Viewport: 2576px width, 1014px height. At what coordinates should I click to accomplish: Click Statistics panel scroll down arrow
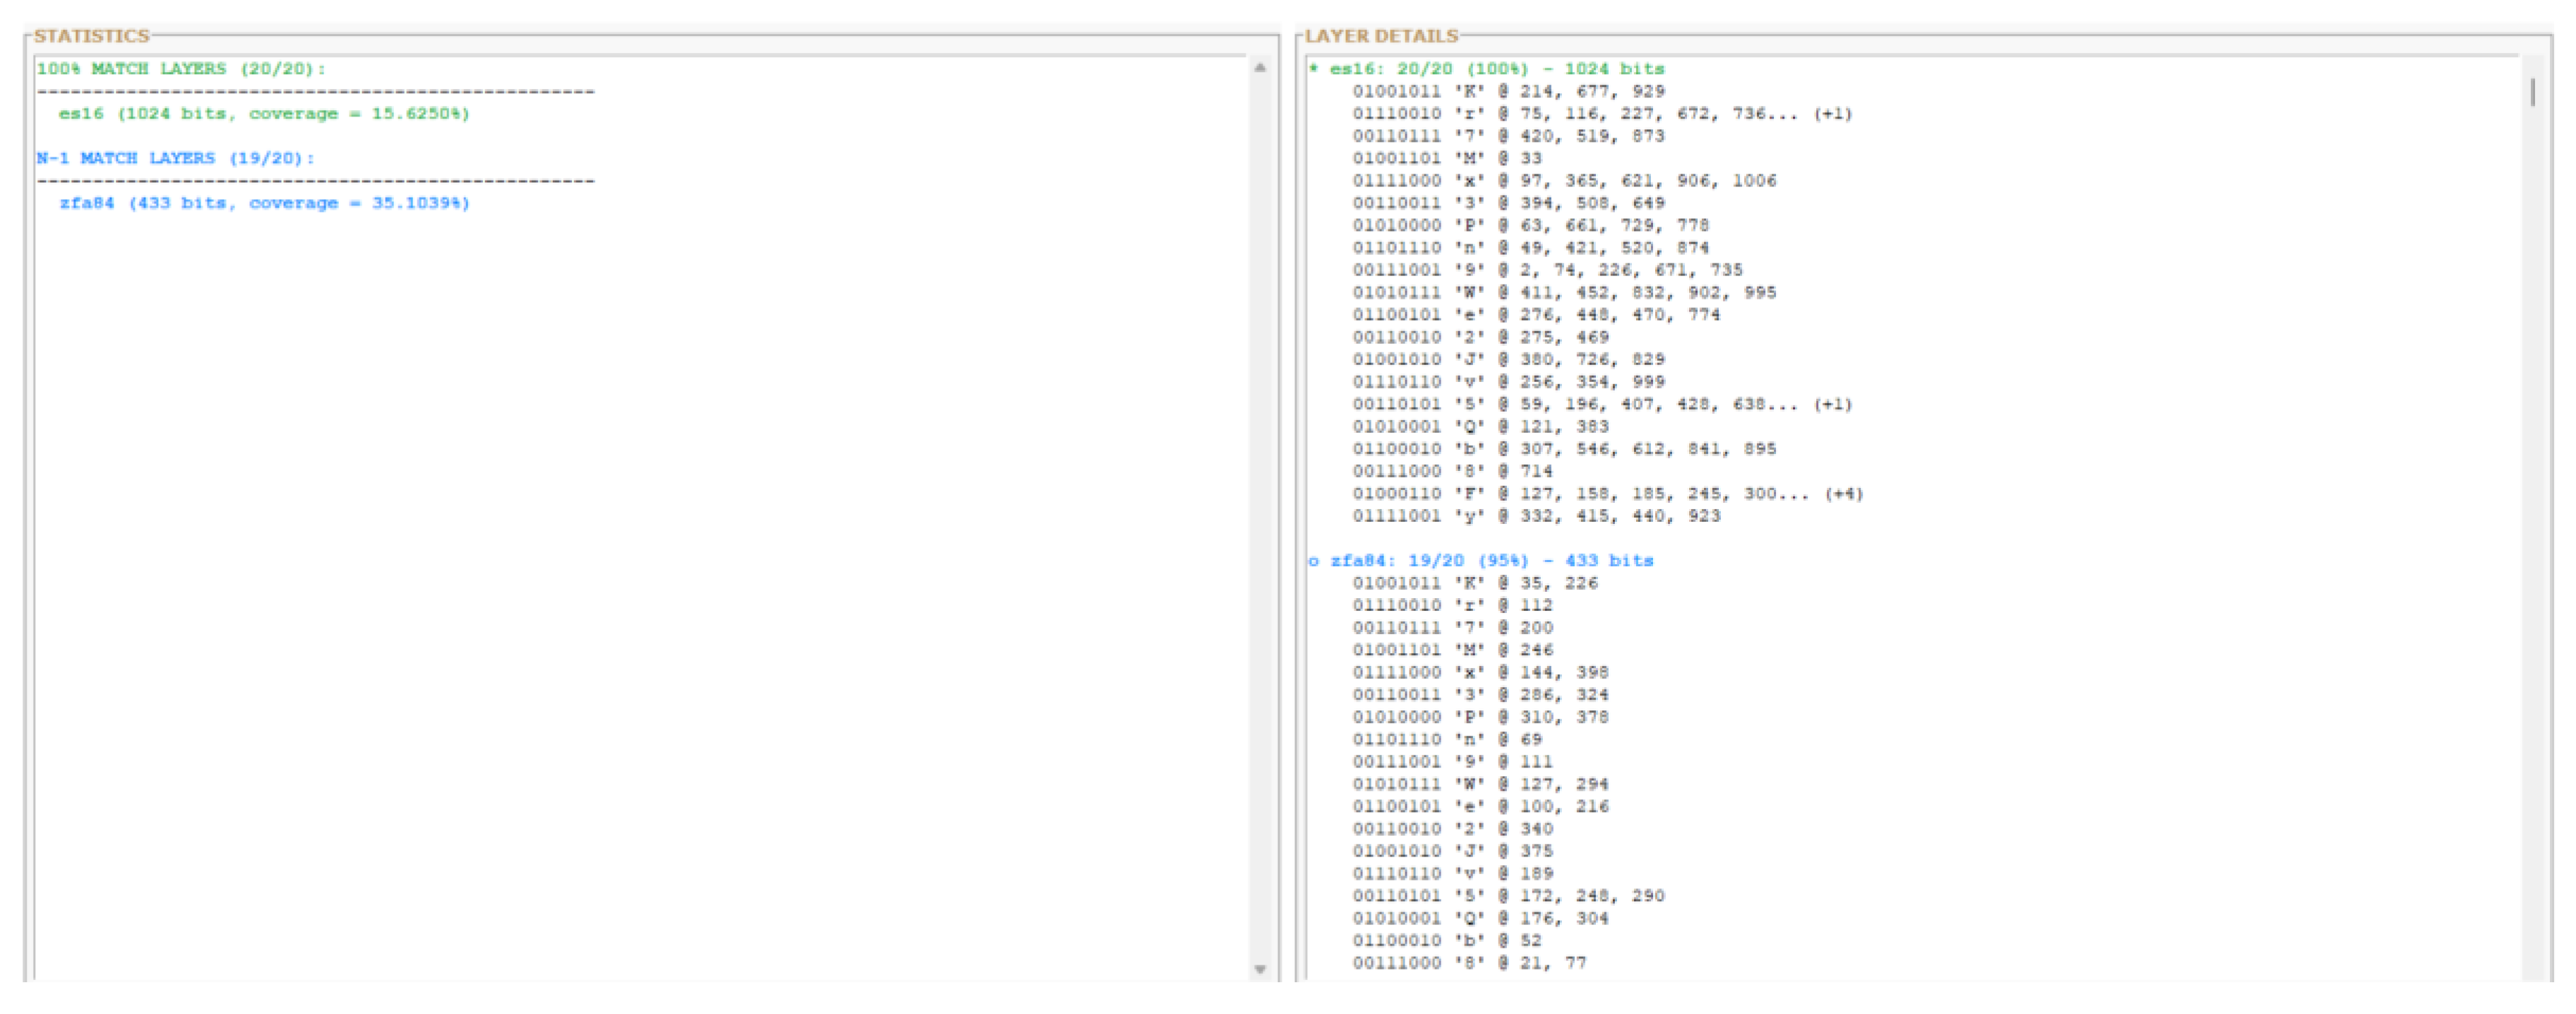(1260, 969)
